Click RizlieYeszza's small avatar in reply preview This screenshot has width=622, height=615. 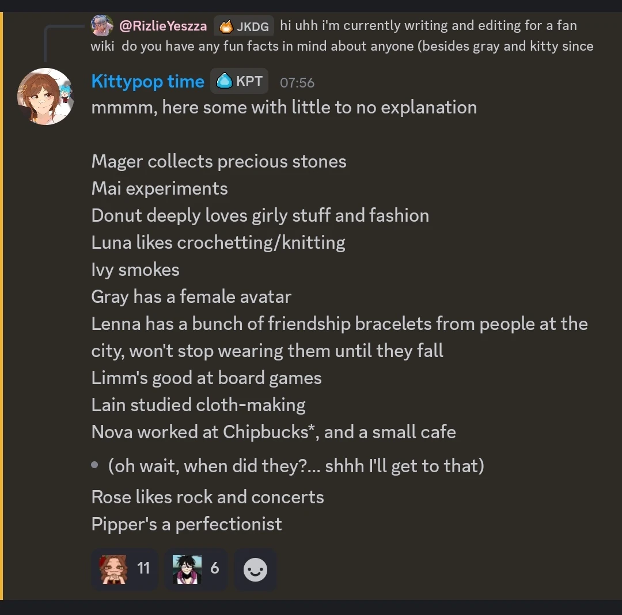[102, 26]
